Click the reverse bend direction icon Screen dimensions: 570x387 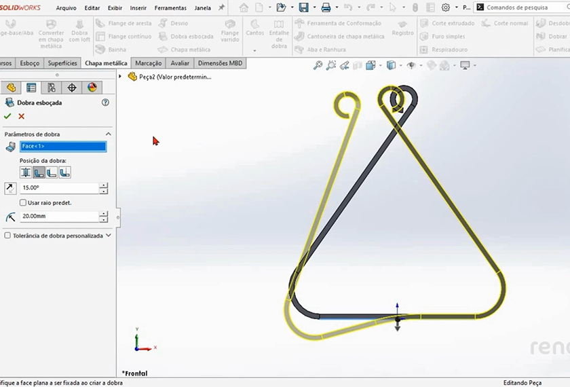(x=10, y=189)
